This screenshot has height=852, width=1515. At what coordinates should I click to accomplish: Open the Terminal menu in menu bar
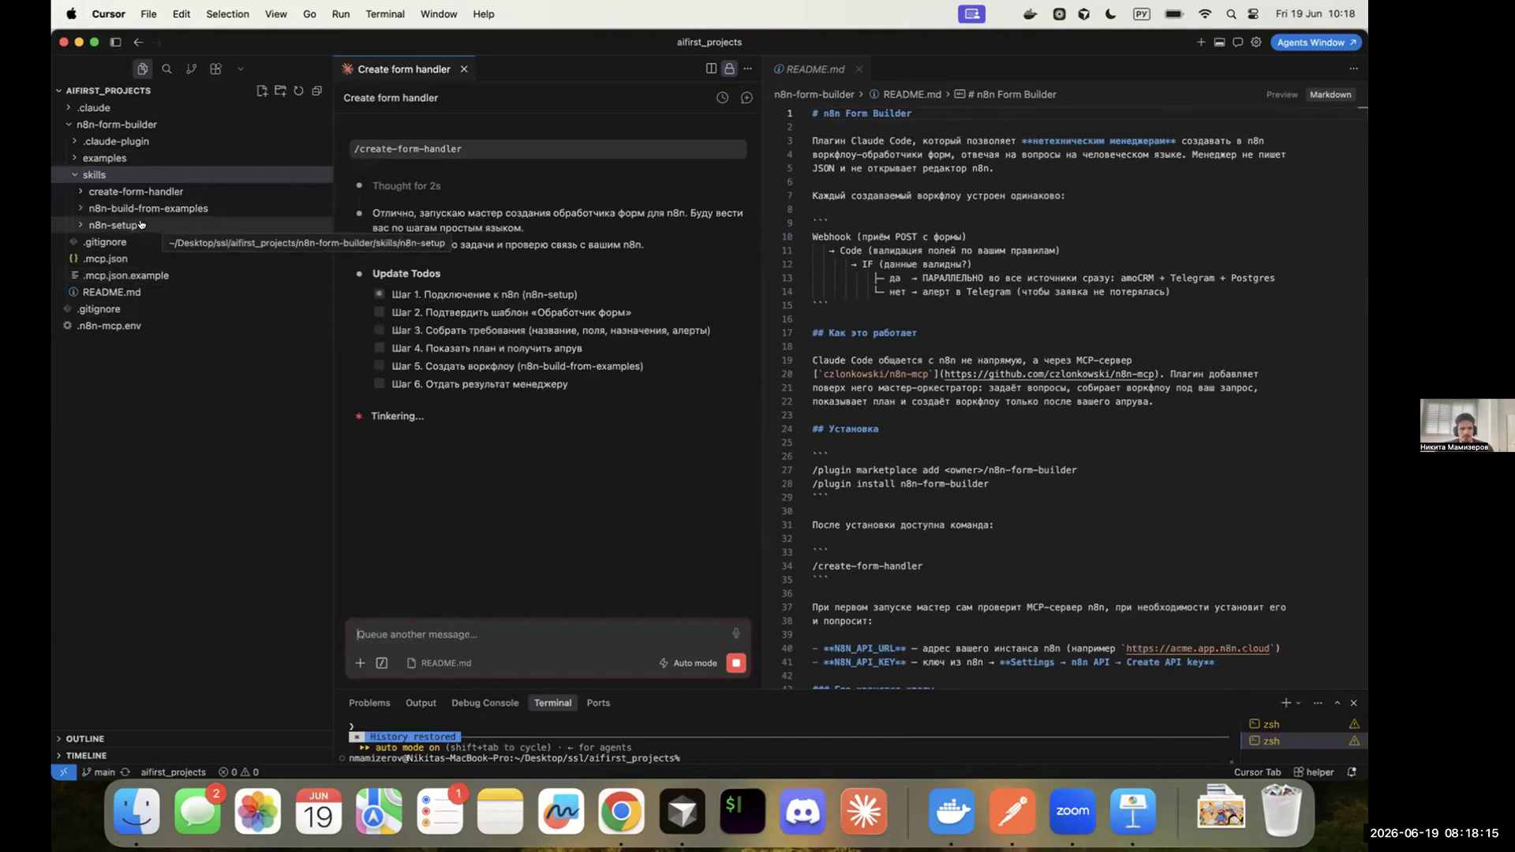[385, 14]
